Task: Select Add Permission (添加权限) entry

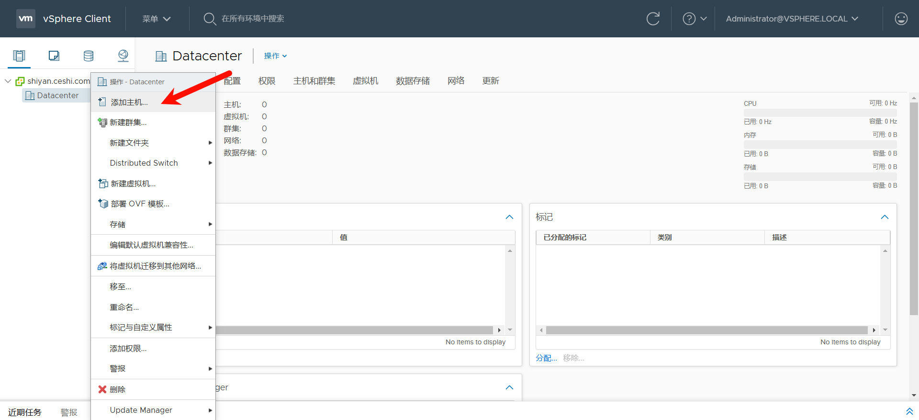Action: pyautogui.click(x=153, y=348)
